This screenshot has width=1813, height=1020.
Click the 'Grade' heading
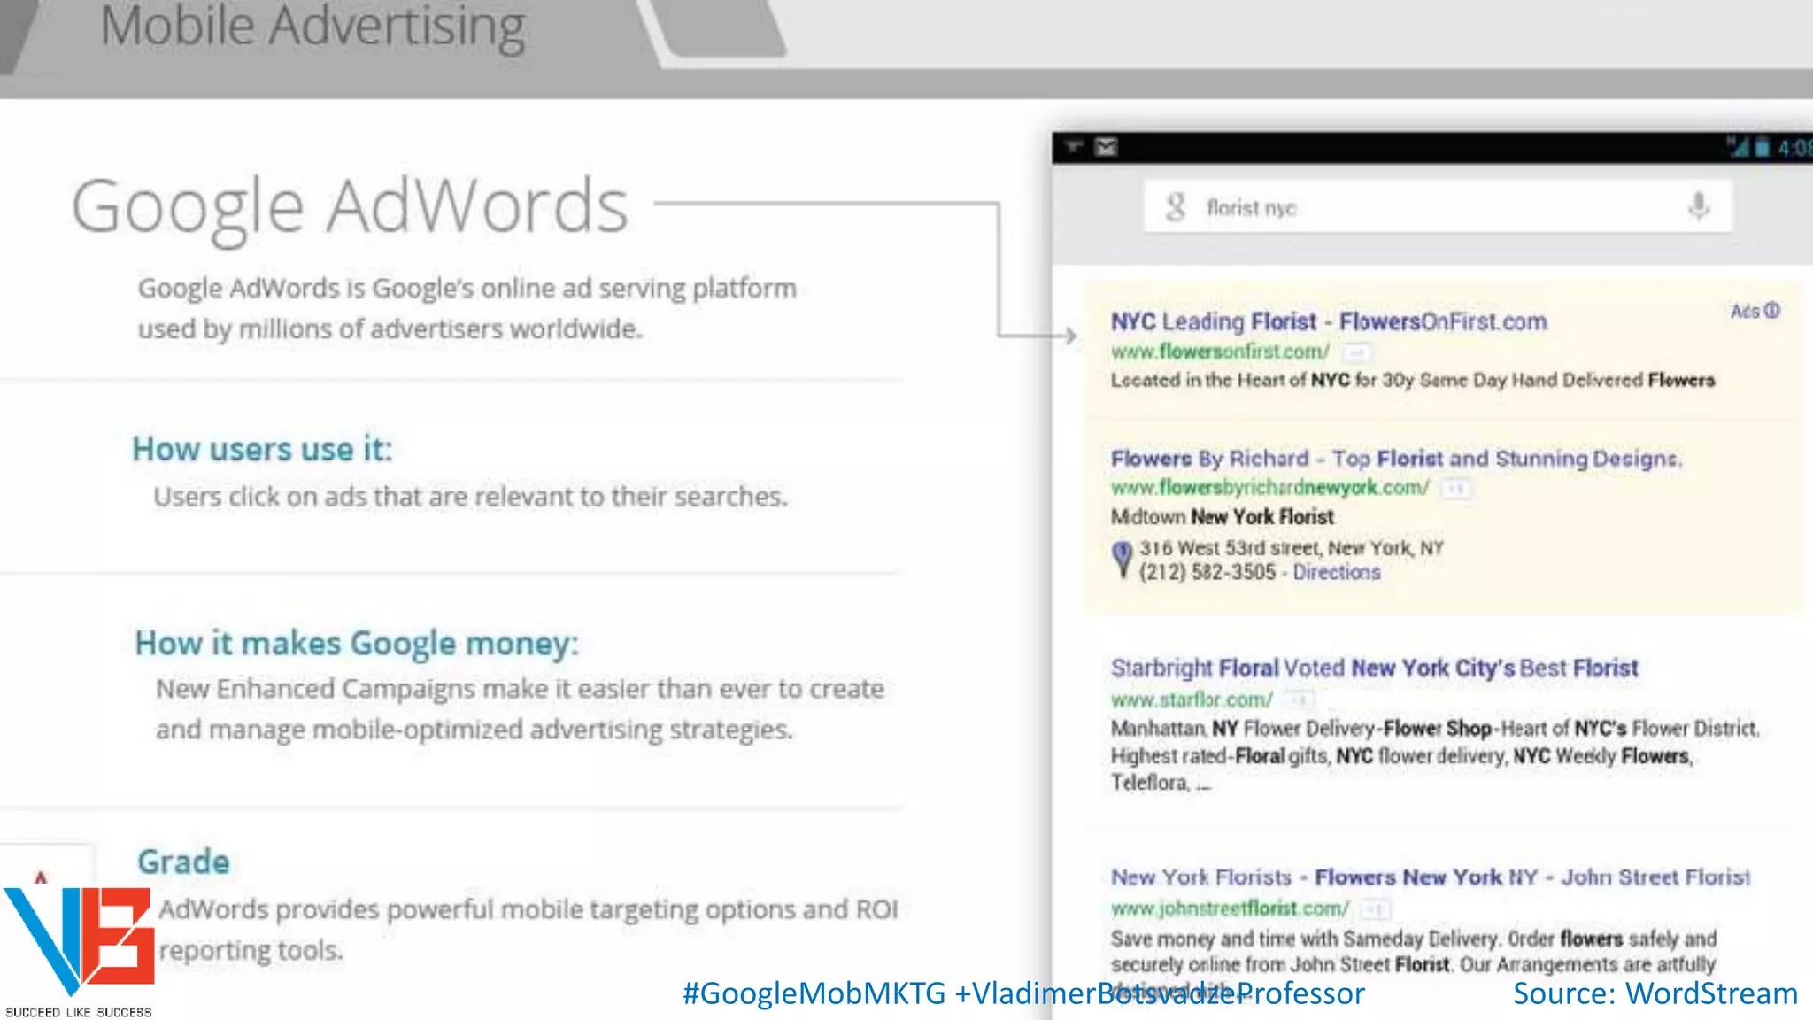click(x=183, y=862)
